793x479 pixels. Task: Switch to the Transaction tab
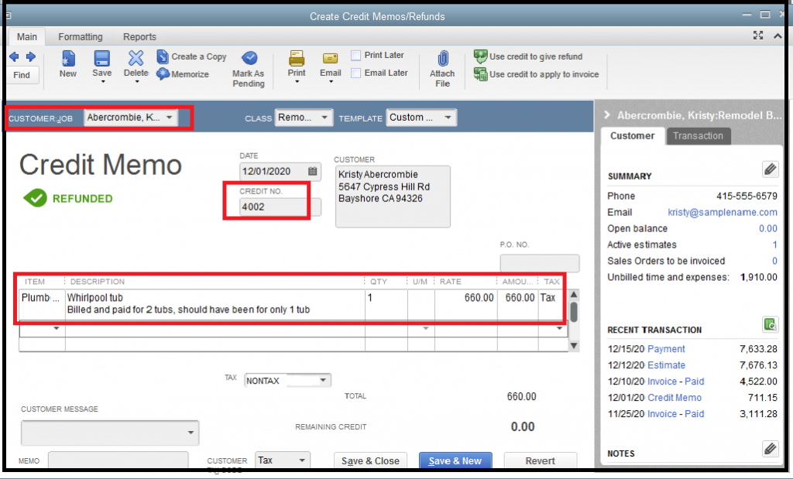coord(698,136)
